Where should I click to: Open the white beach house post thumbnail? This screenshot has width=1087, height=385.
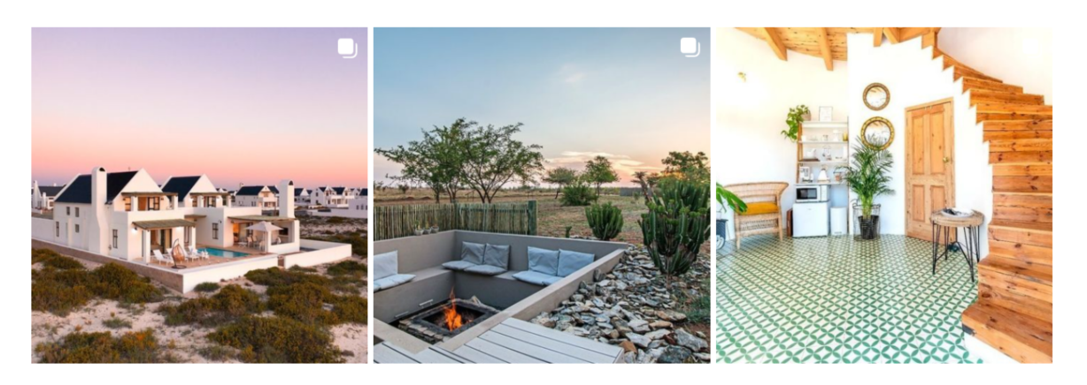click(199, 195)
